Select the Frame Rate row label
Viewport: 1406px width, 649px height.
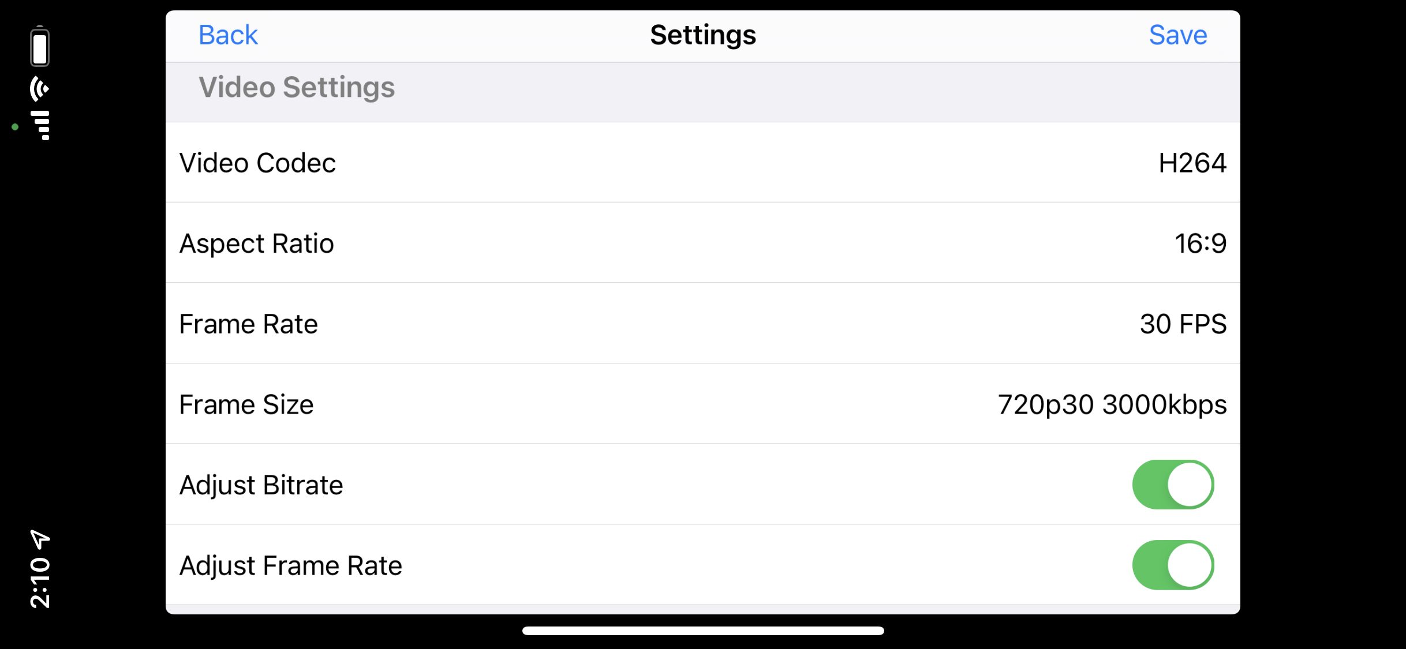[249, 324]
